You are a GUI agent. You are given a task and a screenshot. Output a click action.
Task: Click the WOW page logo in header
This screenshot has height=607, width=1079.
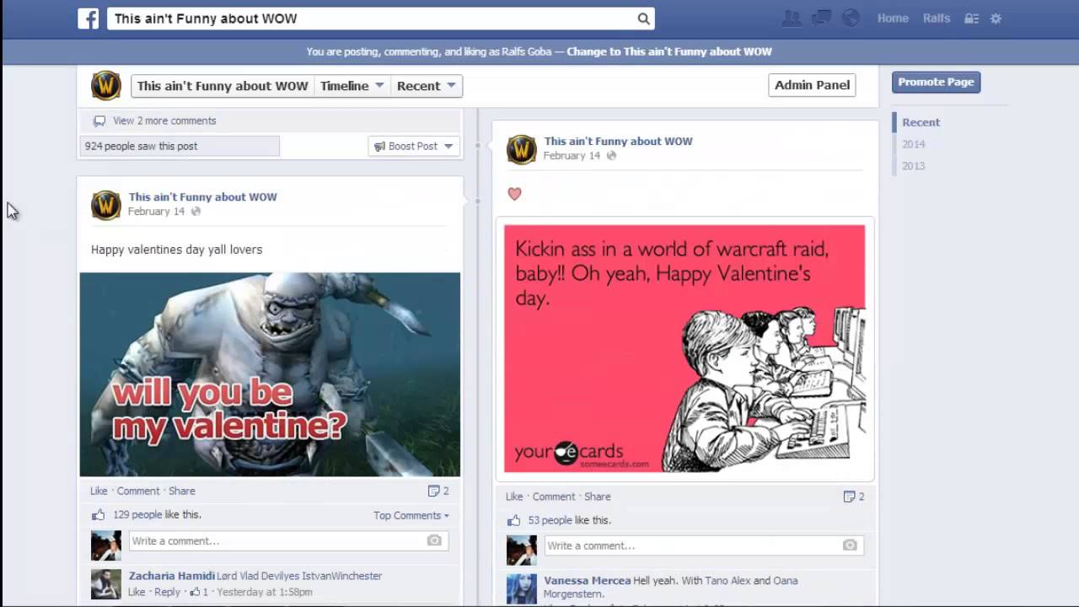point(106,85)
